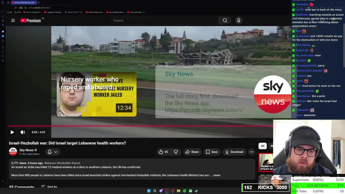345x194 pixels.
Task: Reload the page in the browser
Action: (15, 8)
